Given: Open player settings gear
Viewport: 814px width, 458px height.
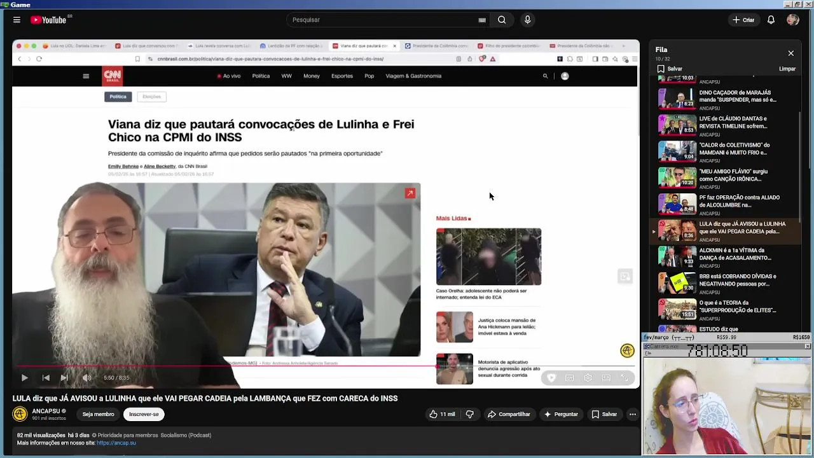Looking at the screenshot, I should tap(588, 378).
